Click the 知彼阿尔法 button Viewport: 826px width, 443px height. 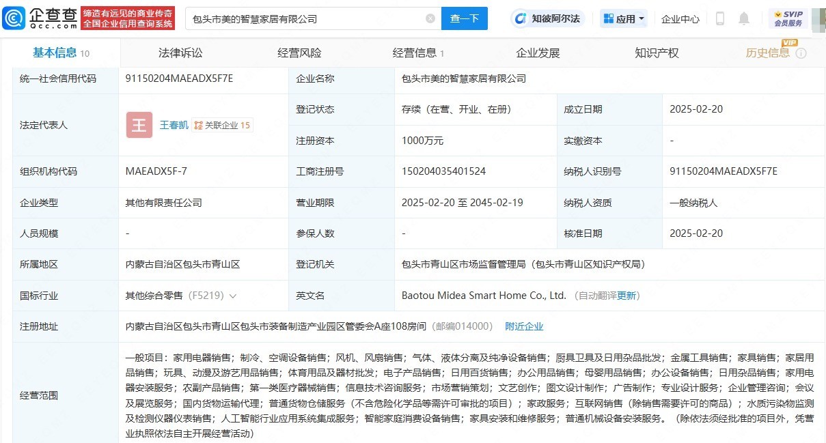[548, 18]
